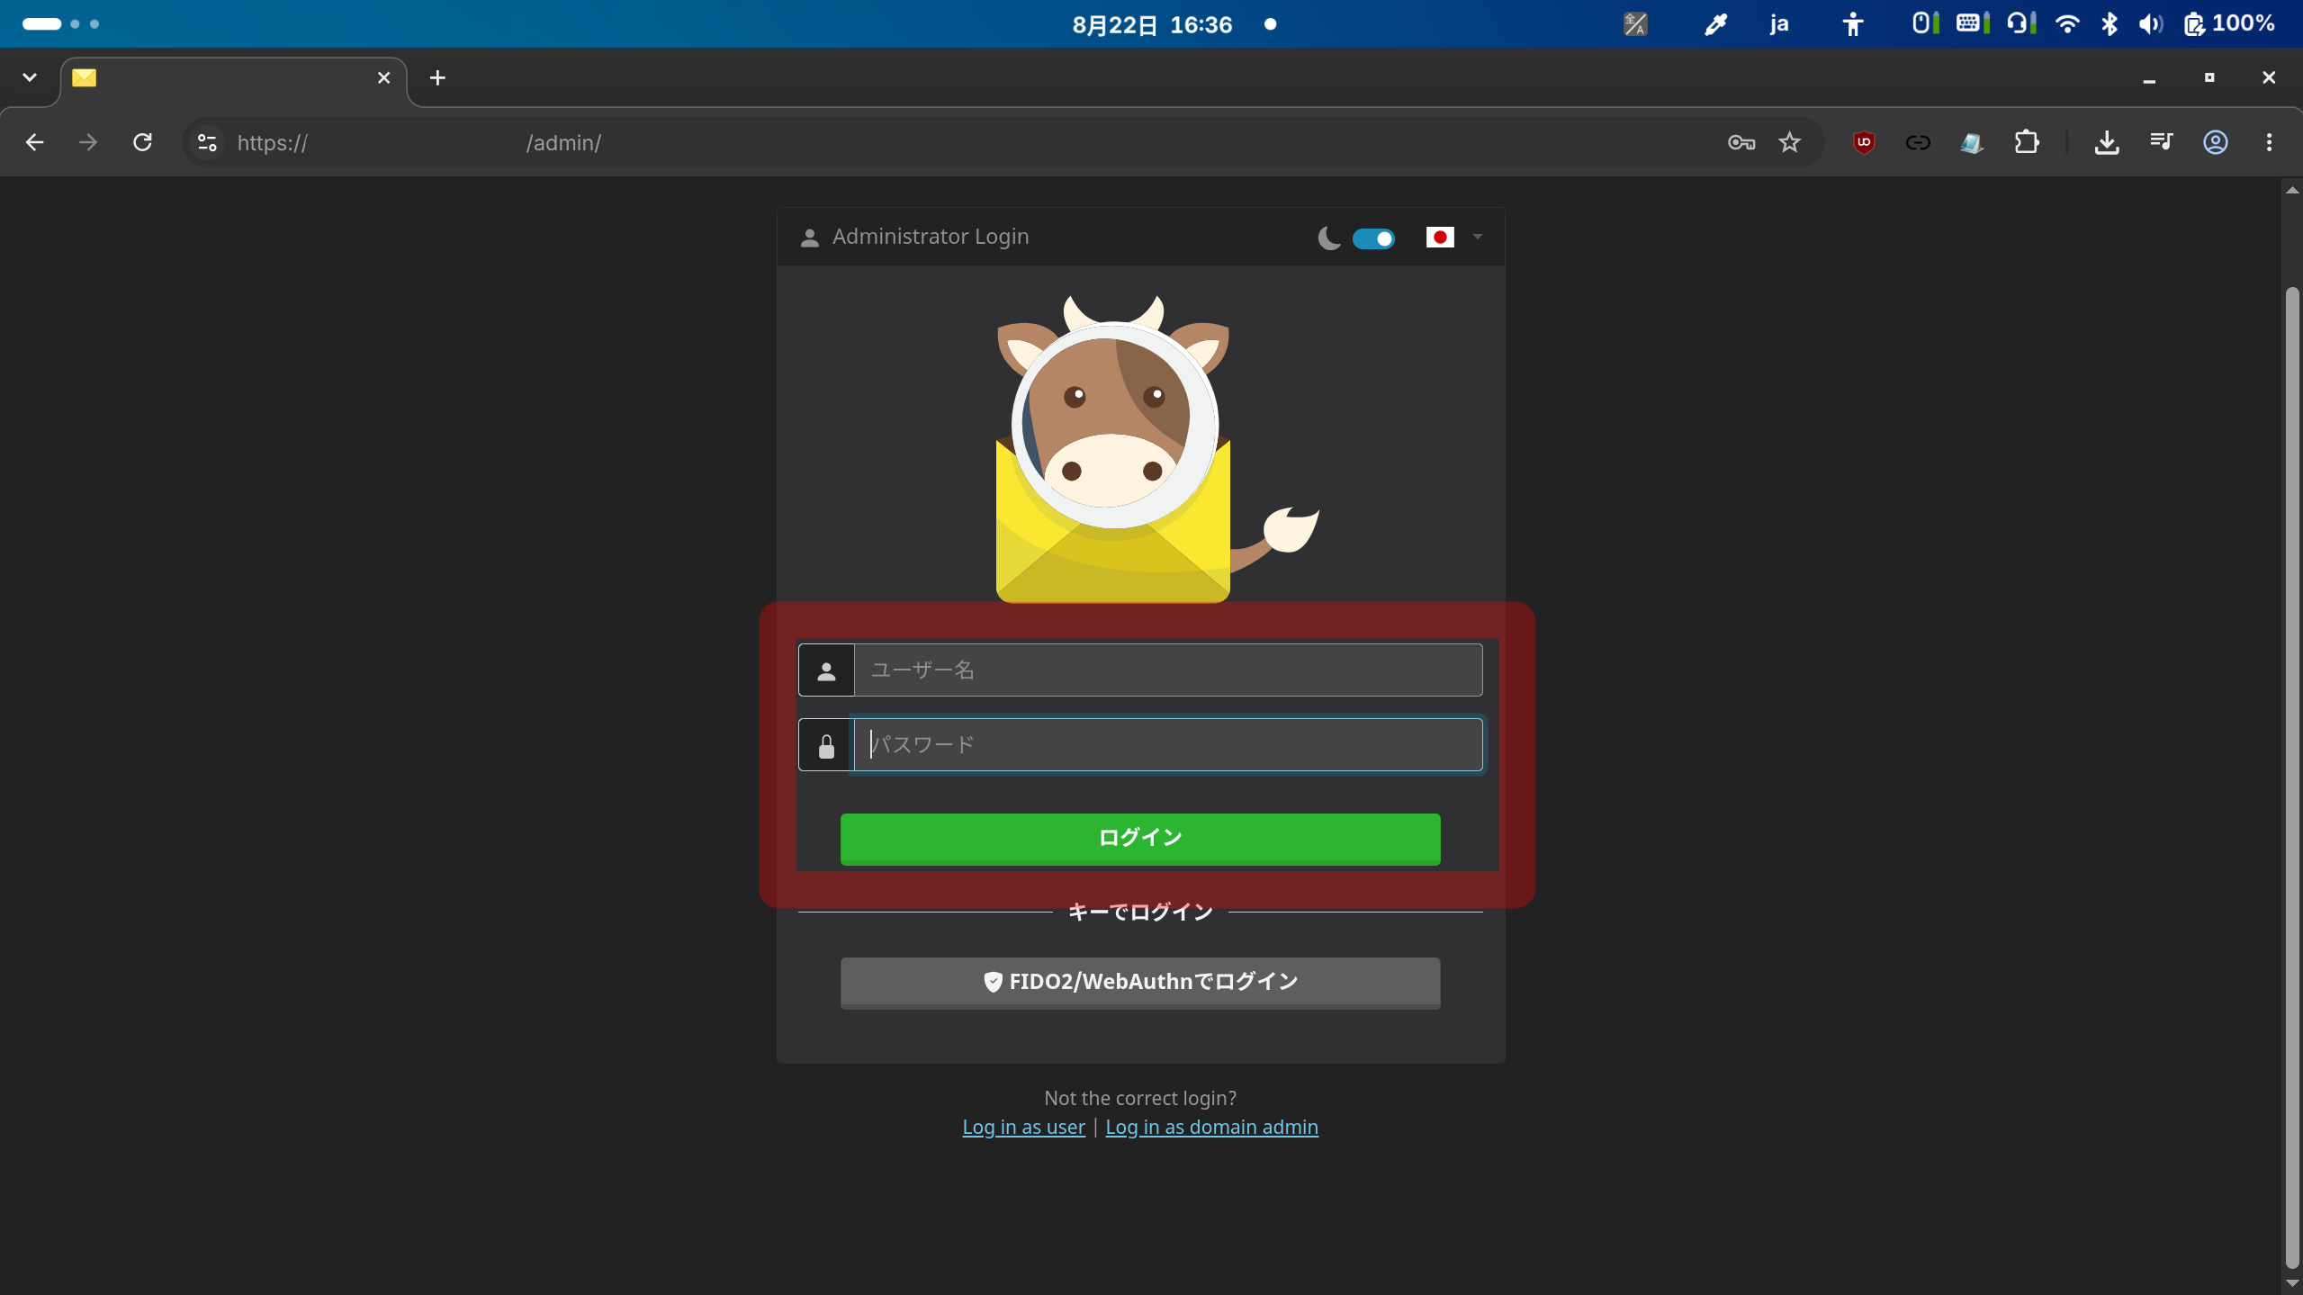Bookmark this page with the star
Viewport: 2303px width, 1295px height.
pyautogui.click(x=1789, y=142)
